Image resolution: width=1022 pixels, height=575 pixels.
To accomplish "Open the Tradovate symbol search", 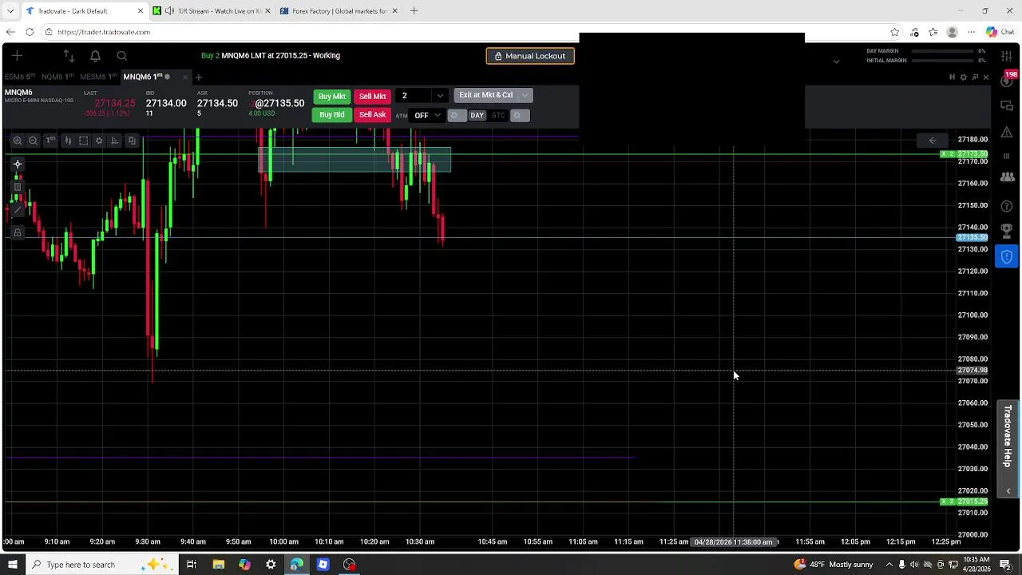I will pyautogui.click(x=121, y=56).
